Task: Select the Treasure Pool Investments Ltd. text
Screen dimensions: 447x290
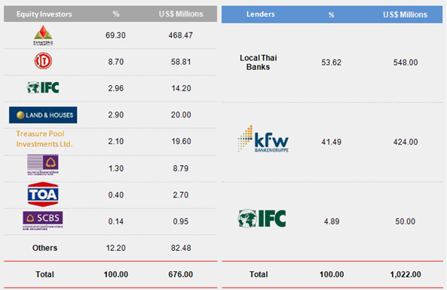Action: 44,139
